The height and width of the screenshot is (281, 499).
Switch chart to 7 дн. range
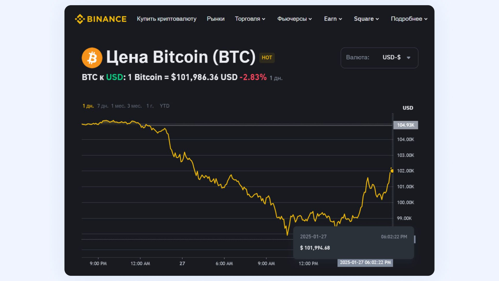[103, 106]
